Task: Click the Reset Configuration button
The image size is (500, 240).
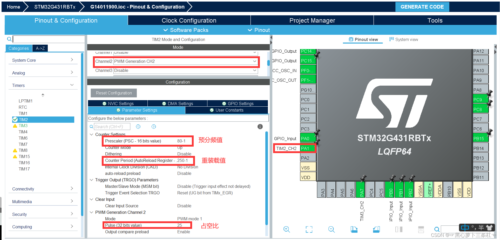Action: (114, 93)
